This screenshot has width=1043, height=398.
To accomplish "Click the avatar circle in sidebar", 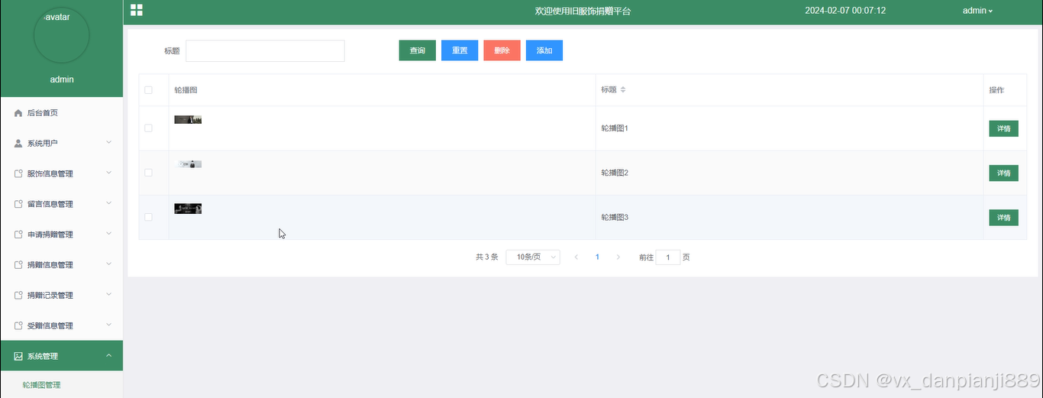I will (62, 35).
